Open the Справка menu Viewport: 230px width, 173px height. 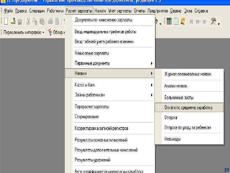coord(201,11)
